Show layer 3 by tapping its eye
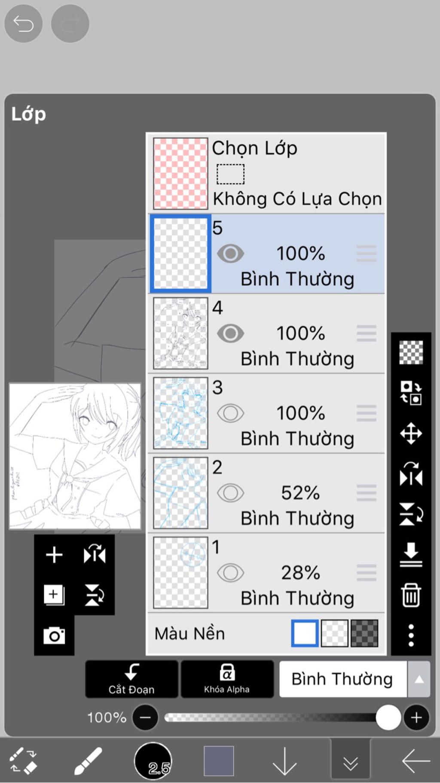440x783 pixels. [230, 413]
